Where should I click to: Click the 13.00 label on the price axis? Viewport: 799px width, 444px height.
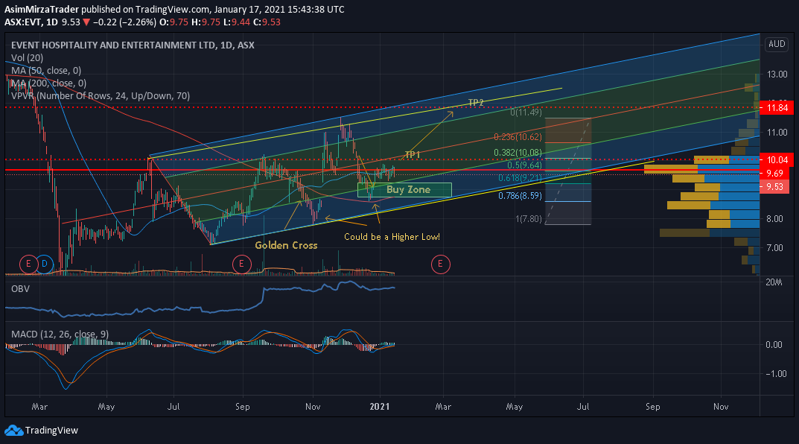[777, 74]
